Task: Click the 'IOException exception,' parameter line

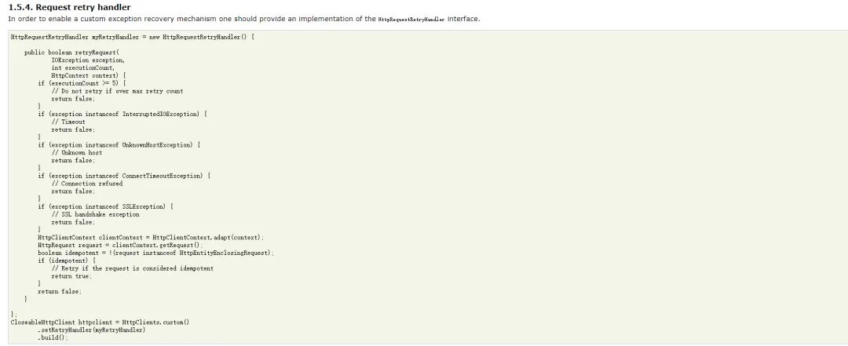Action: (88, 60)
